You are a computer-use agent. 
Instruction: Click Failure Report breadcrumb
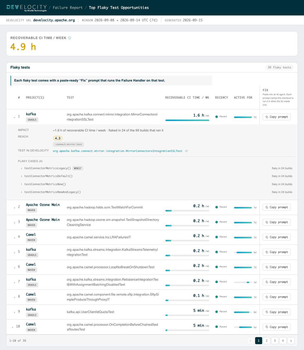(68, 8)
